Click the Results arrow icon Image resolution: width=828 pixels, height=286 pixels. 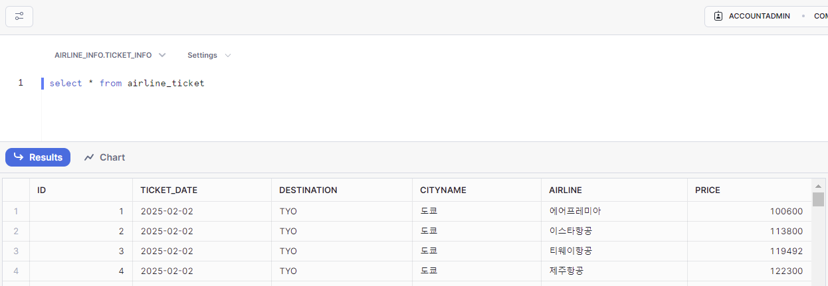click(19, 157)
